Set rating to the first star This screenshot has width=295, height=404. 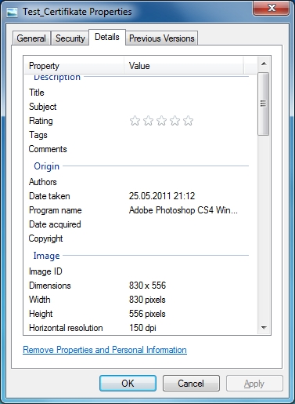(135, 121)
